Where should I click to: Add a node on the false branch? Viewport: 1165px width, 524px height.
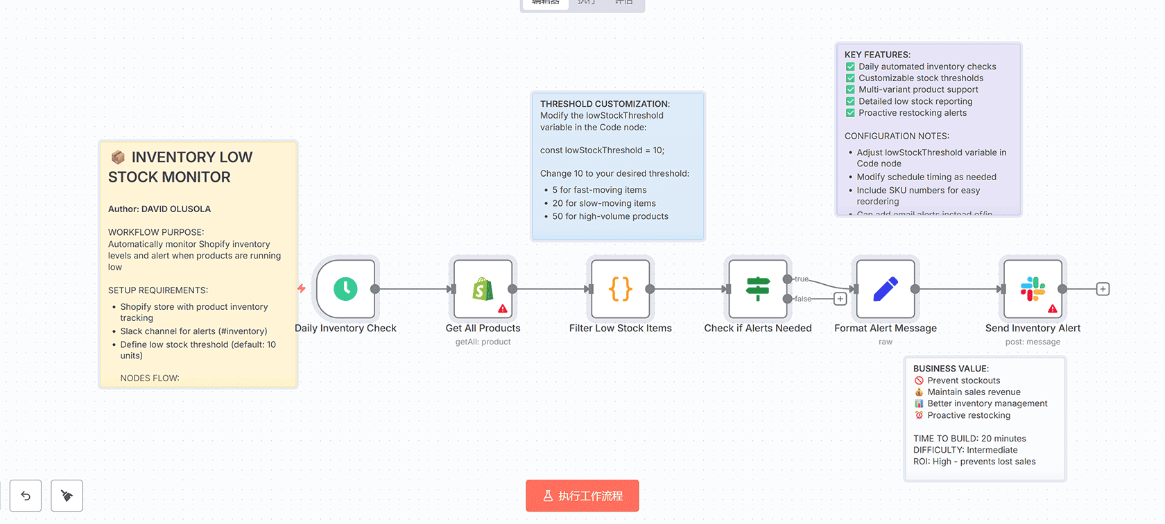840,299
